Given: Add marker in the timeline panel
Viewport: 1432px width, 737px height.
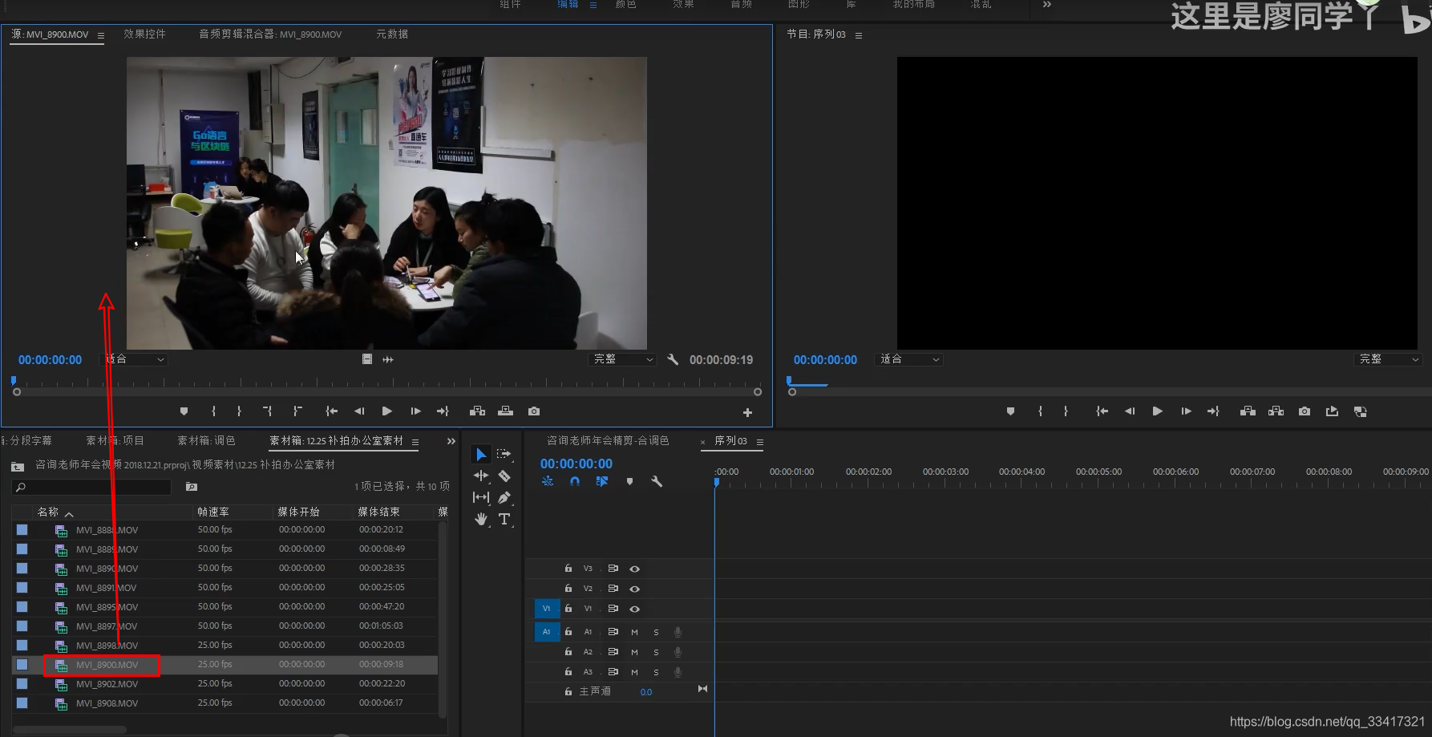Looking at the screenshot, I should (x=629, y=481).
